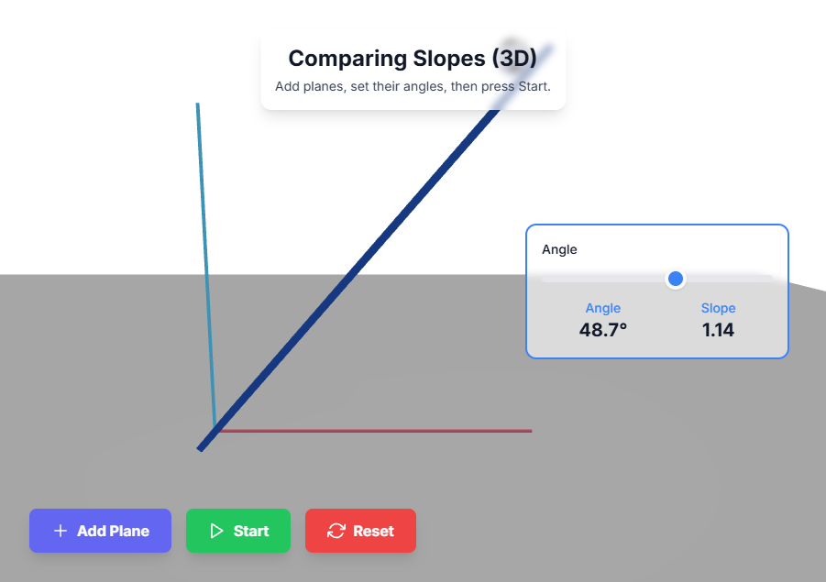Click the instruction text under the title
The image size is (826, 582).
pos(413,85)
